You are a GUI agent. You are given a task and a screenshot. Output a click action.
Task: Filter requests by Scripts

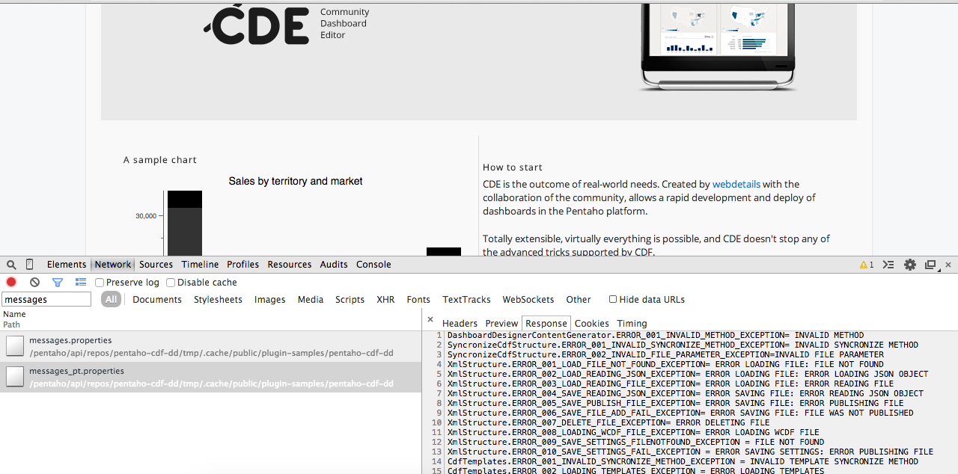pyautogui.click(x=350, y=300)
